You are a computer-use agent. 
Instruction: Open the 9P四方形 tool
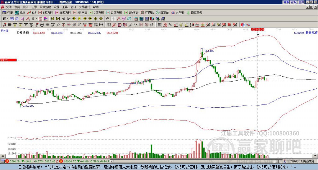(63, 12)
